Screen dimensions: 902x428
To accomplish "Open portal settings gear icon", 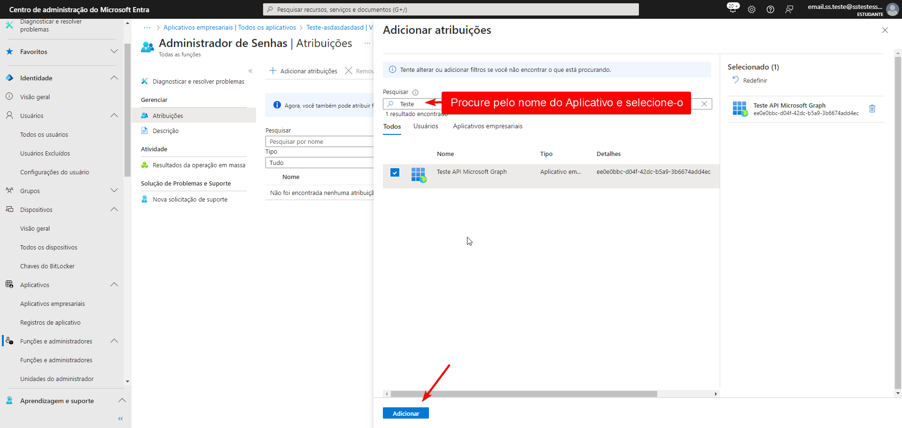I will pos(752,9).
